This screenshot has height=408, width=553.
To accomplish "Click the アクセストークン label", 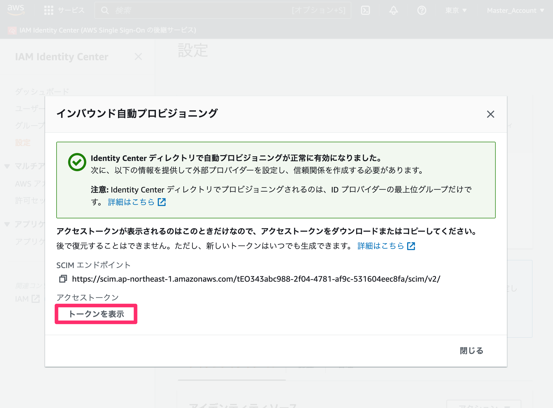I will (x=88, y=297).
